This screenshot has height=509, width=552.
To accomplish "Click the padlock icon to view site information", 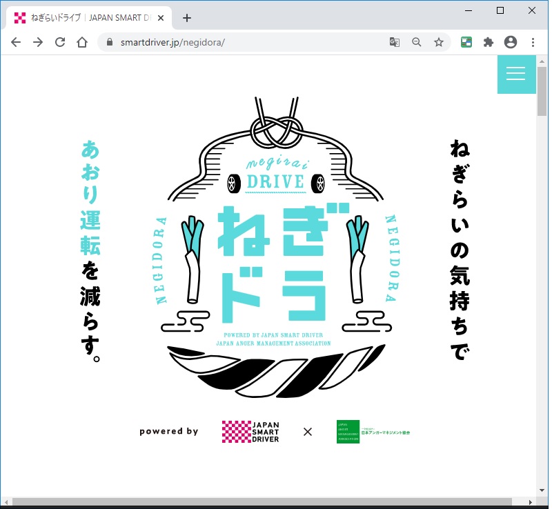I will coord(109,42).
